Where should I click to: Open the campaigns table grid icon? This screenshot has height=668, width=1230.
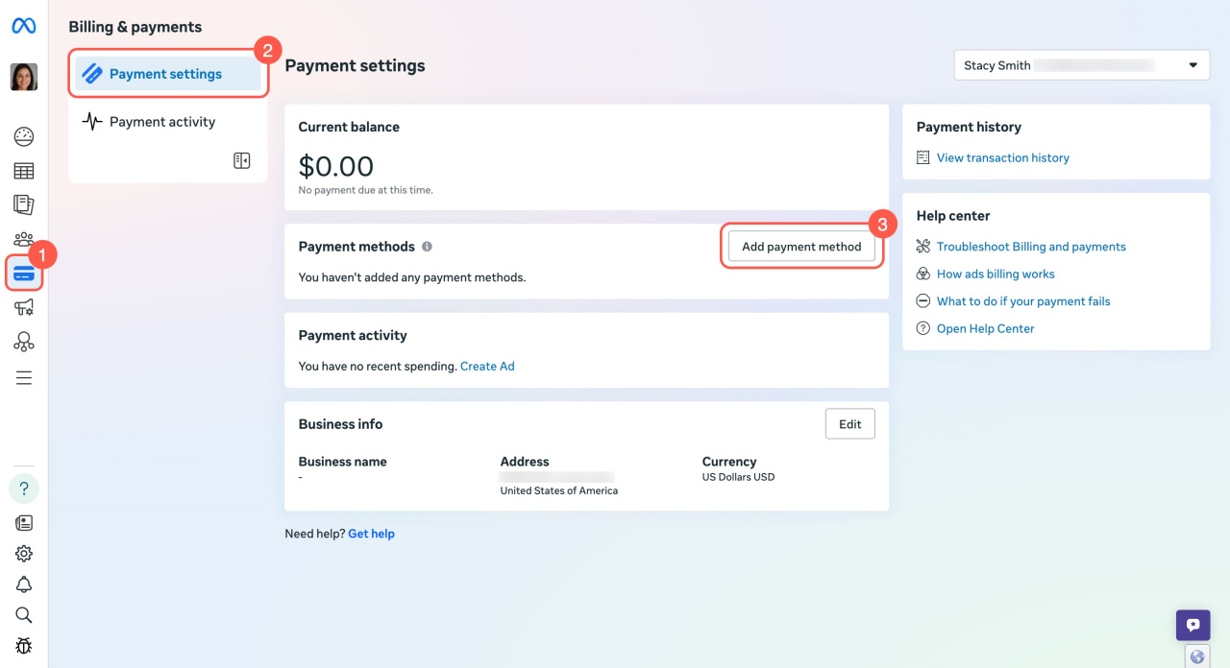pyautogui.click(x=24, y=171)
